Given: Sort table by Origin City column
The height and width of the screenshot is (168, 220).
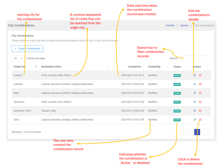Looking at the screenshot, I should 25,67.
